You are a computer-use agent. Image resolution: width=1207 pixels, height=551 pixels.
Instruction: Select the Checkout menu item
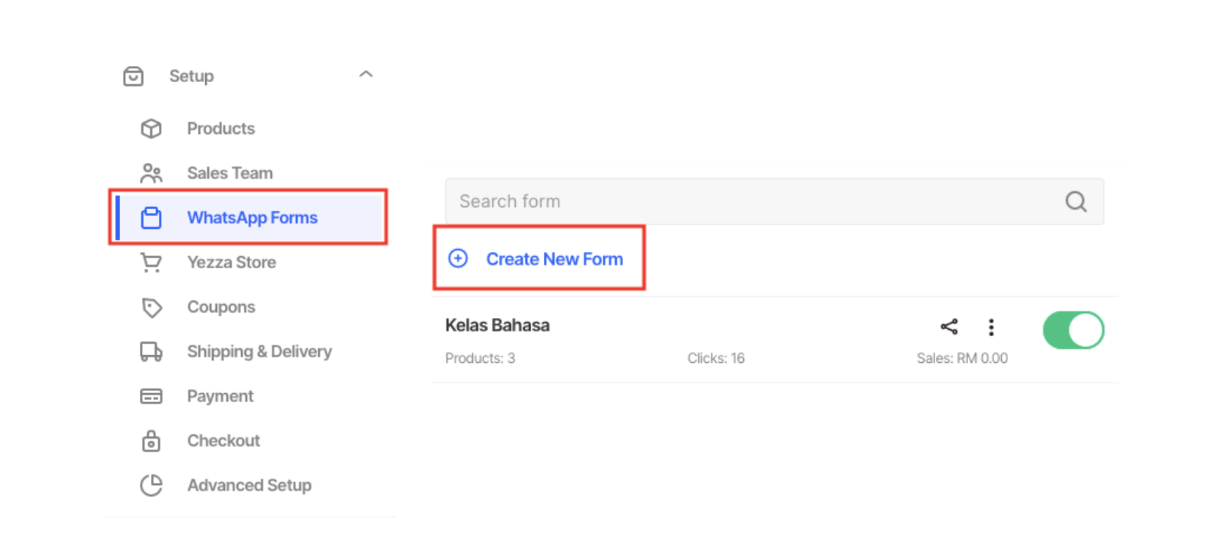pos(223,441)
